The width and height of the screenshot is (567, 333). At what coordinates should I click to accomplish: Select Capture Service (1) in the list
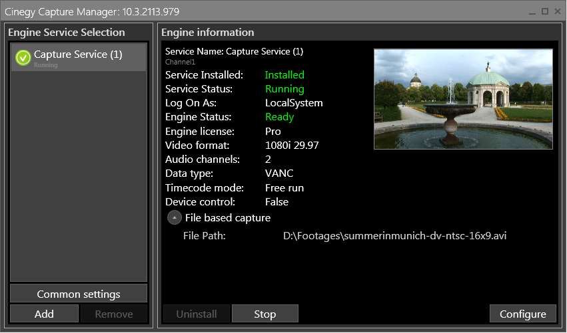[79, 57]
